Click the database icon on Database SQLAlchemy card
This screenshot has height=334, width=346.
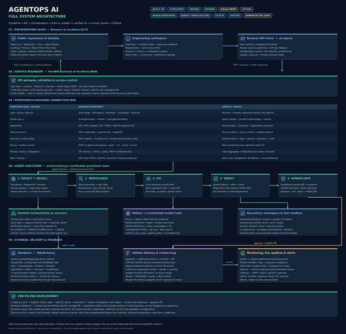tap(13, 253)
